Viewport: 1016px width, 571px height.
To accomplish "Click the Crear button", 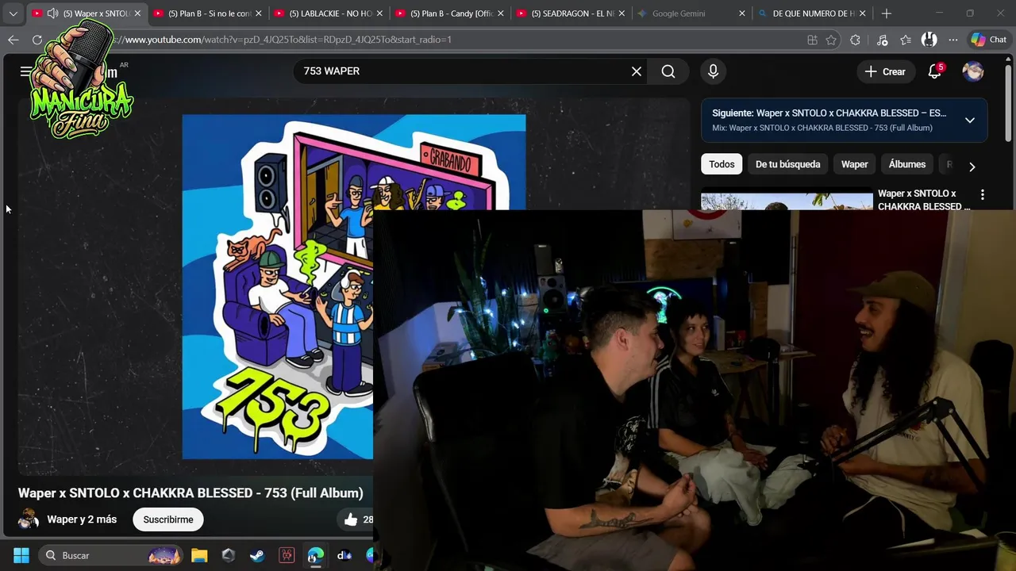I will point(885,71).
